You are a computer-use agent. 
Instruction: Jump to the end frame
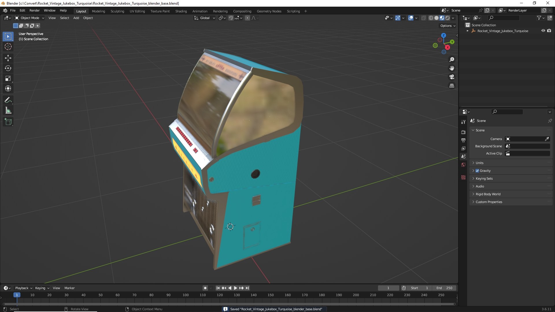click(247, 288)
